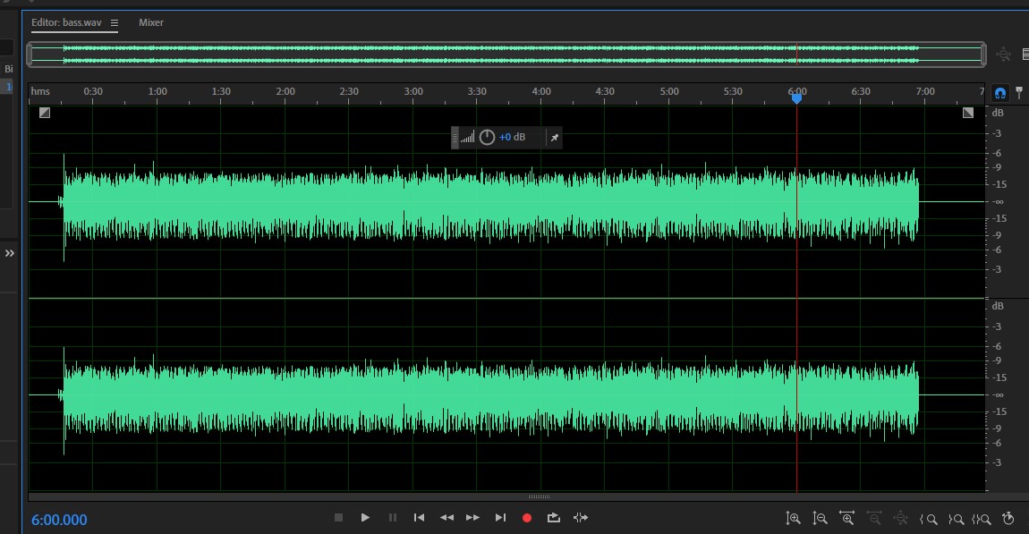This screenshot has height=534, width=1029.
Task: Open the Editor: bass.wav panel menu
Action: (x=115, y=23)
